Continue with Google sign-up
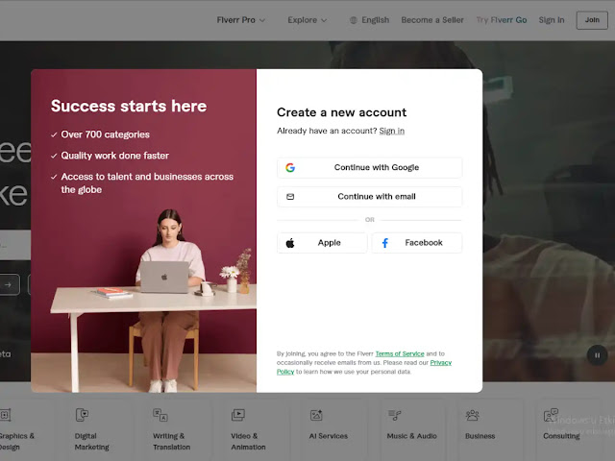 [x=369, y=168]
